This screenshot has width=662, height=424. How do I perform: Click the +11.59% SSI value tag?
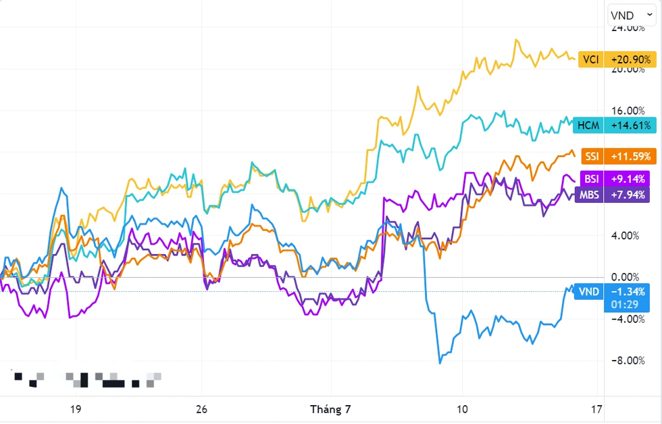click(x=631, y=156)
